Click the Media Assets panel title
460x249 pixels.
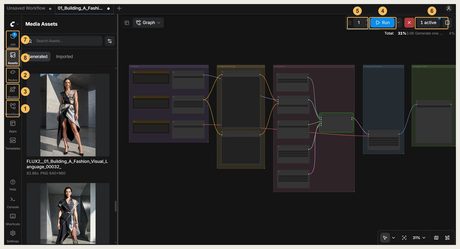(x=41, y=24)
